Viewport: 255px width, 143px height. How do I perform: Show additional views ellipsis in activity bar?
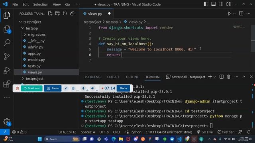pyautogui.click(x=7, y=98)
